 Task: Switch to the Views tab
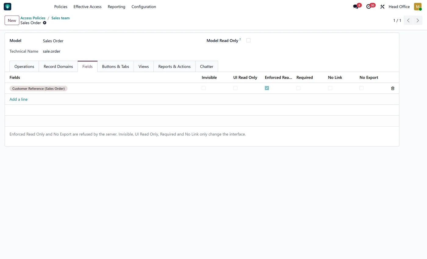pyautogui.click(x=144, y=66)
